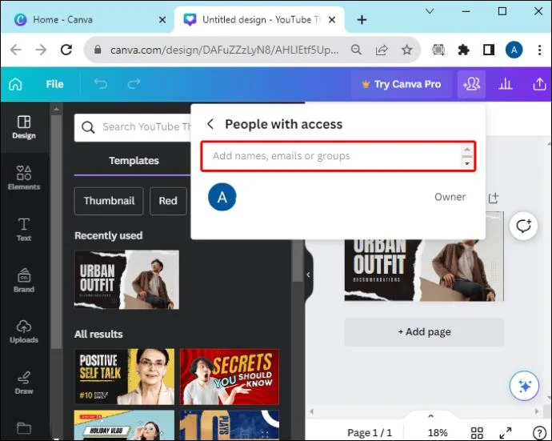Filter by Red tag
Screen dimensions: 552x441
tap(168, 201)
